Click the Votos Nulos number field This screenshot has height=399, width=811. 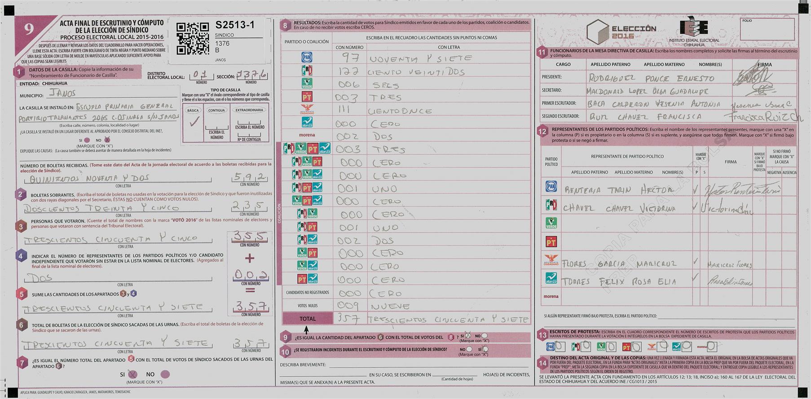[x=349, y=306]
